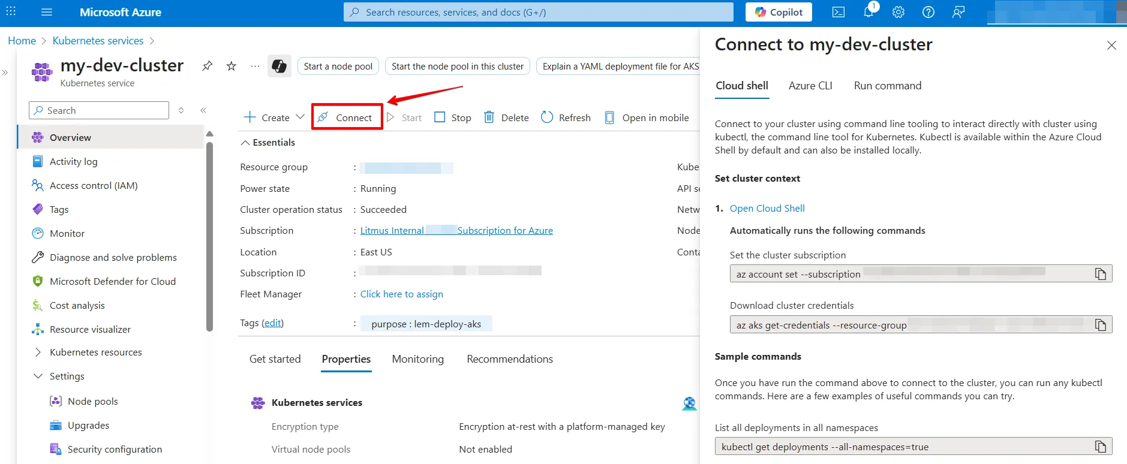The width and height of the screenshot is (1127, 464).
Task: Copy the az account set command
Action: click(1101, 273)
